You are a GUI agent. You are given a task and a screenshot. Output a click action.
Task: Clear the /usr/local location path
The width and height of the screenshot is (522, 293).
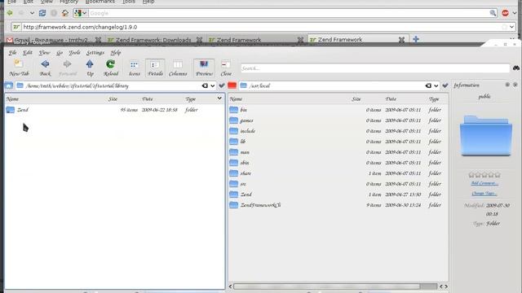tap(428, 85)
